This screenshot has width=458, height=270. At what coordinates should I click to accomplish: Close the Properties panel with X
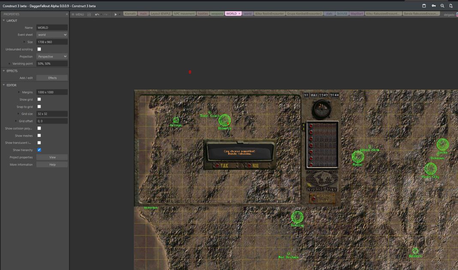click(x=66, y=14)
